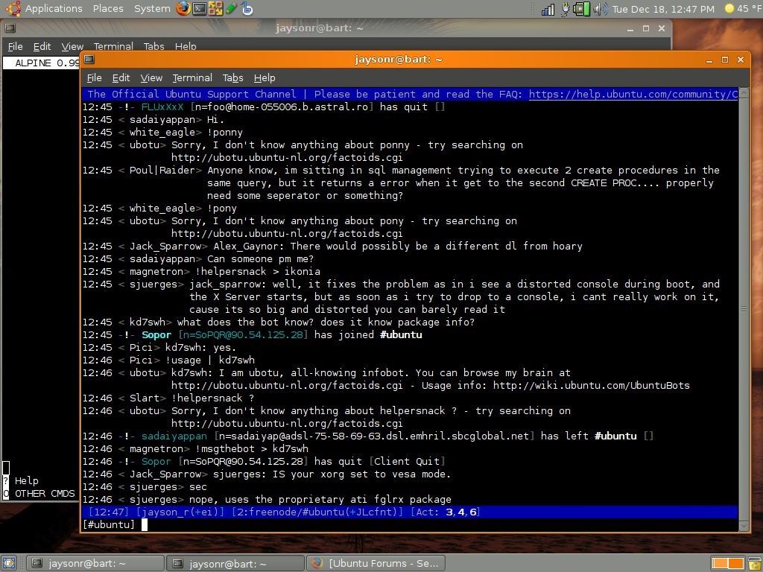
Task: Click '2:freenode/#ubuntu(+JLcfnt)' status entry
Action: (x=317, y=512)
